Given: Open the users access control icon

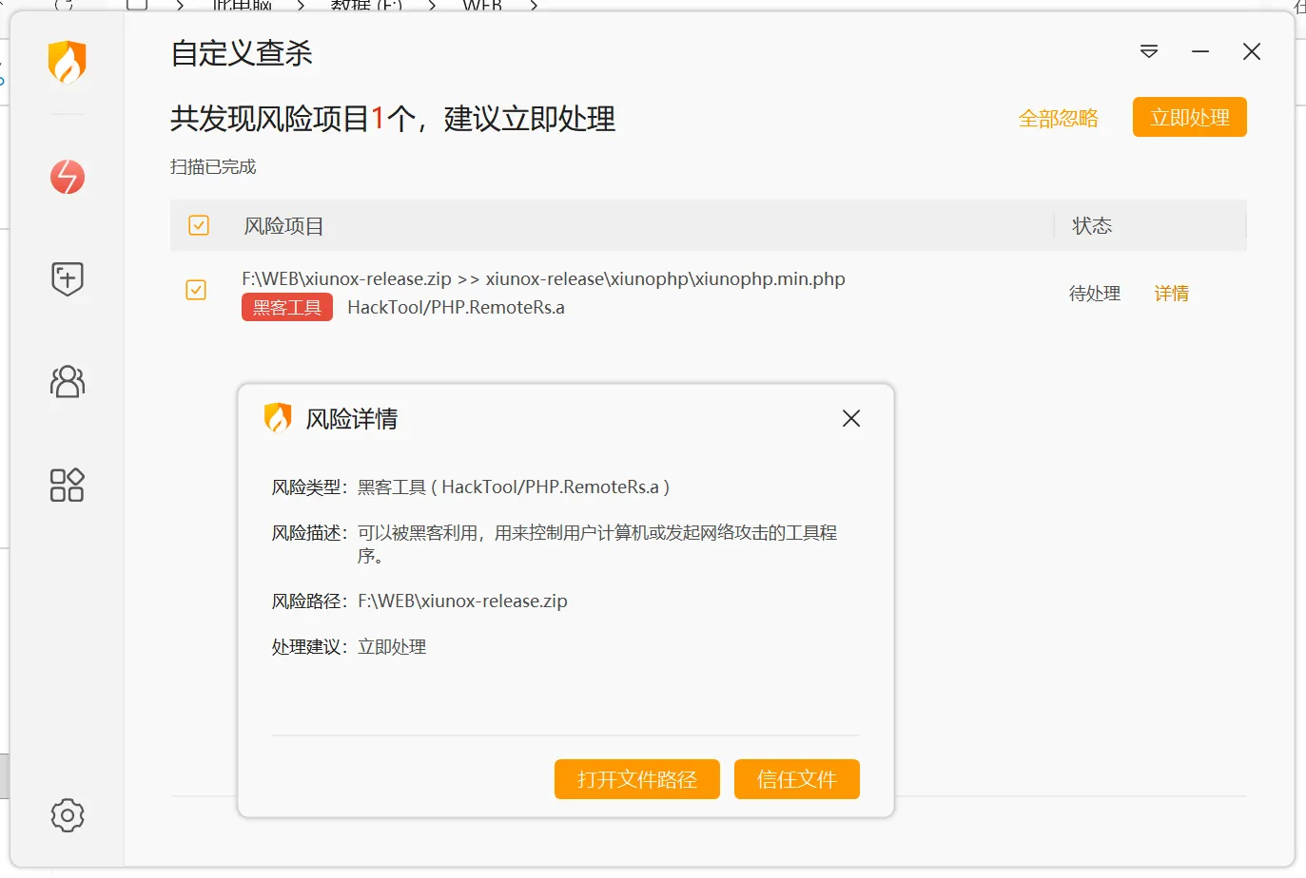Looking at the screenshot, I should pyautogui.click(x=68, y=382).
